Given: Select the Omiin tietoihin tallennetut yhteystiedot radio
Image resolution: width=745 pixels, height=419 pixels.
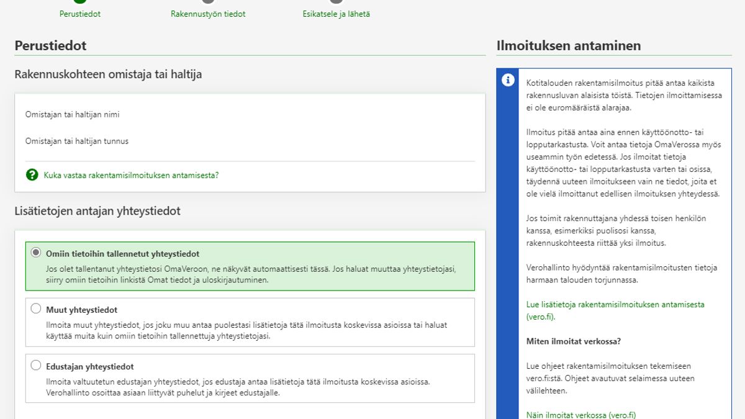Looking at the screenshot, I should 36,253.
